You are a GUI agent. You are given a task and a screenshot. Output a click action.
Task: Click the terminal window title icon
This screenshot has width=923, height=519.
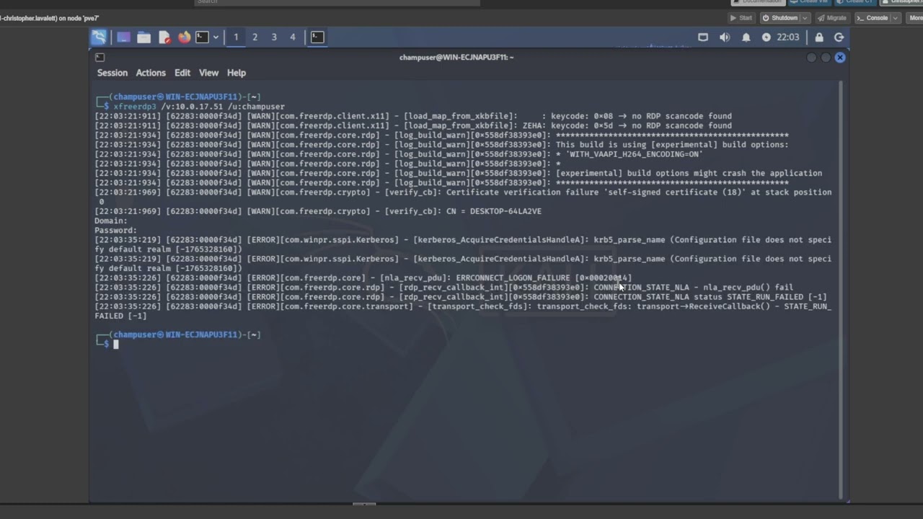tap(100, 58)
